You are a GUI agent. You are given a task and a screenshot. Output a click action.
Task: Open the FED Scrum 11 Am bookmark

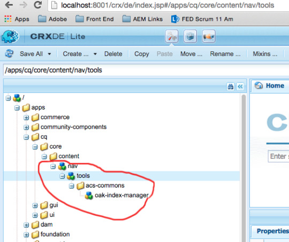[202, 19]
